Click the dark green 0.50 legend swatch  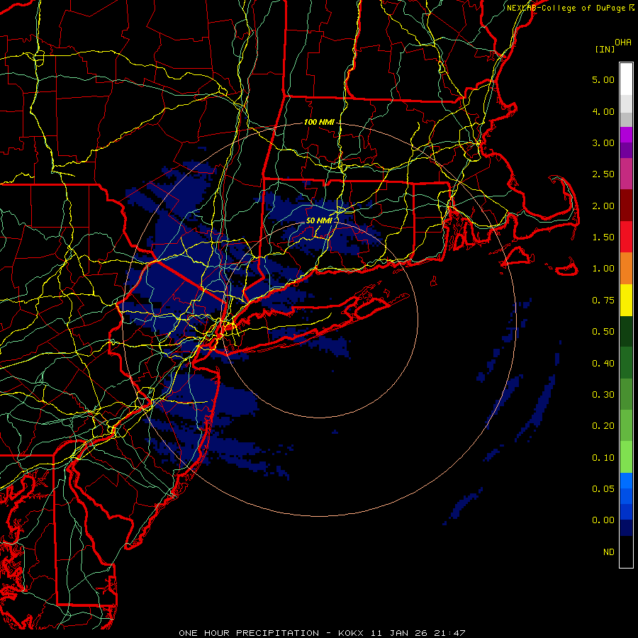click(626, 332)
